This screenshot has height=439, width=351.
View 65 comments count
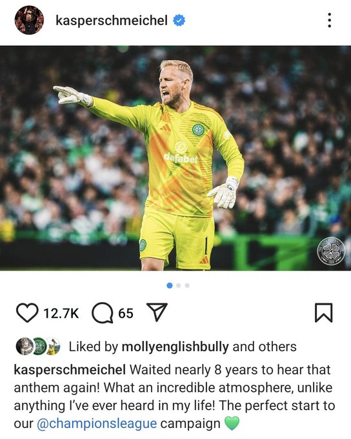click(126, 313)
